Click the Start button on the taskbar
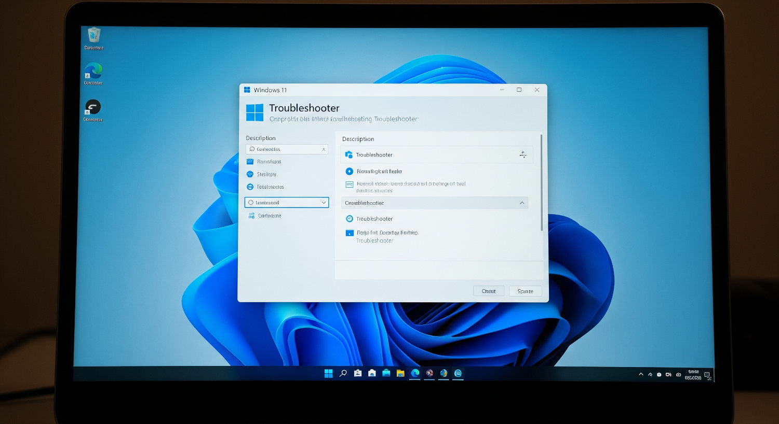The width and height of the screenshot is (779, 424). tap(328, 373)
